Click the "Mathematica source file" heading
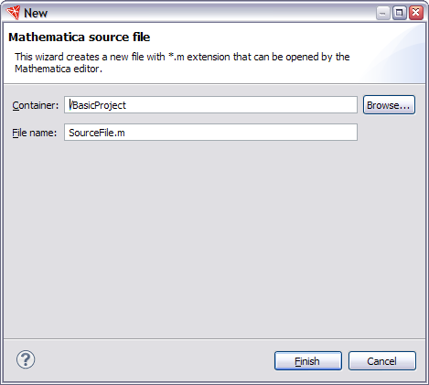429x385 pixels. [80, 37]
